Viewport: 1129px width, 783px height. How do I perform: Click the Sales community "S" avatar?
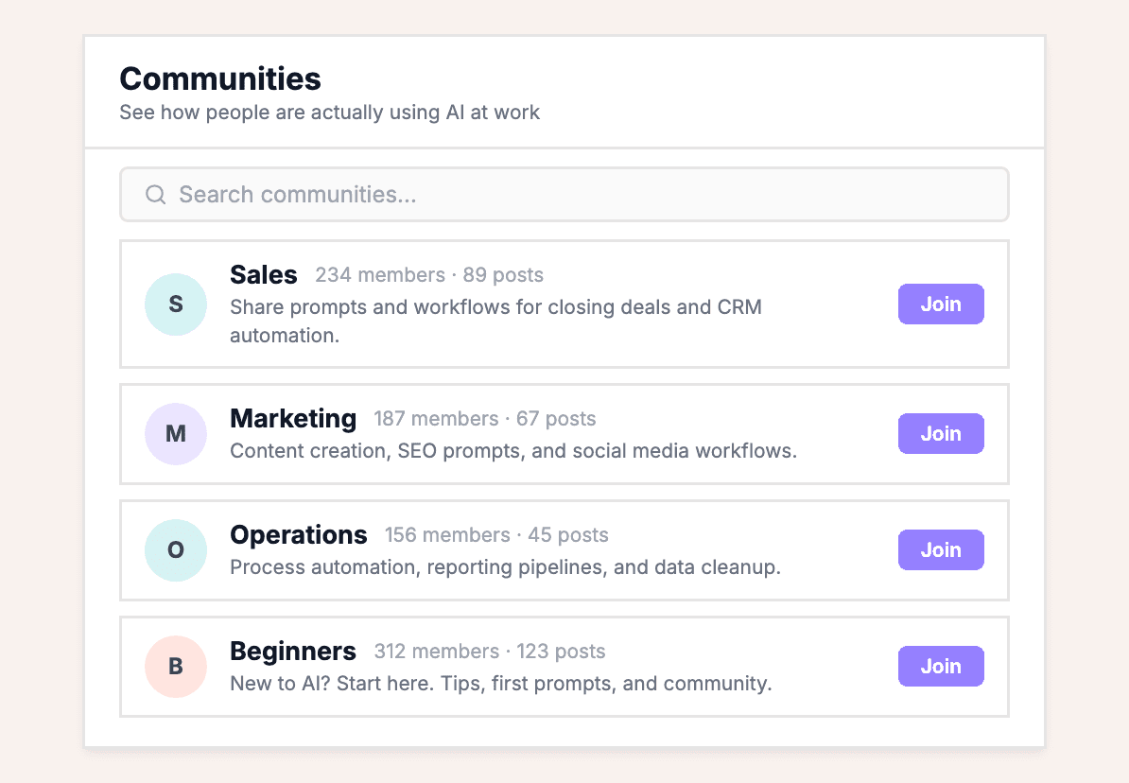pyautogui.click(x=176, y=304)
